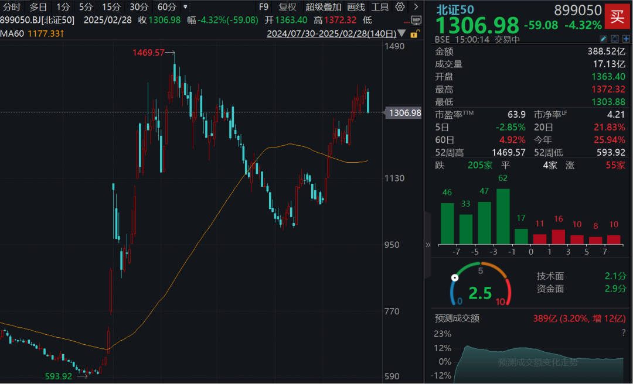Toggle 超级叠加 overlay mode
633x384 pixels.
pyautogui.click(x=323, y=7)
